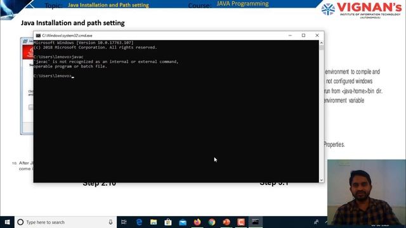Launch Firefox from the taskbar

[x=197, y=222]
